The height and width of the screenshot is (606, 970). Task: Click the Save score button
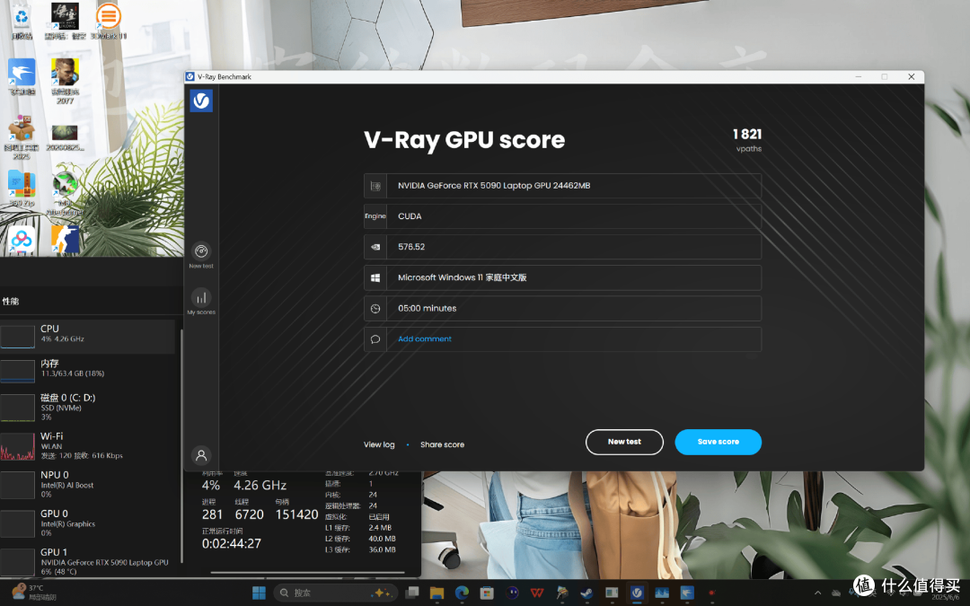(x=719, y=442)
